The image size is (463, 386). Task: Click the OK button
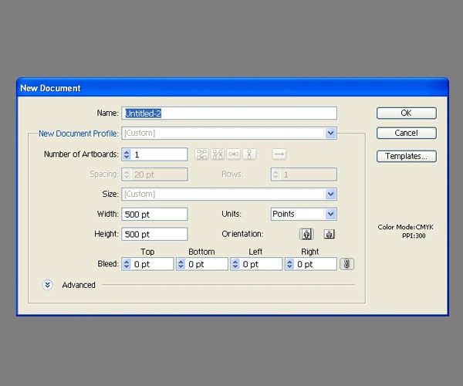pyautogui.click(x=407, y=113)
